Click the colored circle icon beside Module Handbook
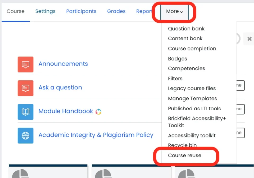 tap(98, 112)
